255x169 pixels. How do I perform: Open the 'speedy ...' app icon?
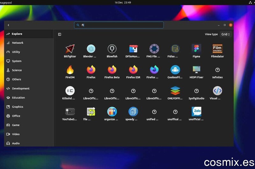(x=133, y=112)
